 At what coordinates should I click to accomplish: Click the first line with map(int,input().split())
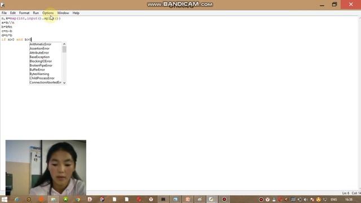tap(31, 19)
